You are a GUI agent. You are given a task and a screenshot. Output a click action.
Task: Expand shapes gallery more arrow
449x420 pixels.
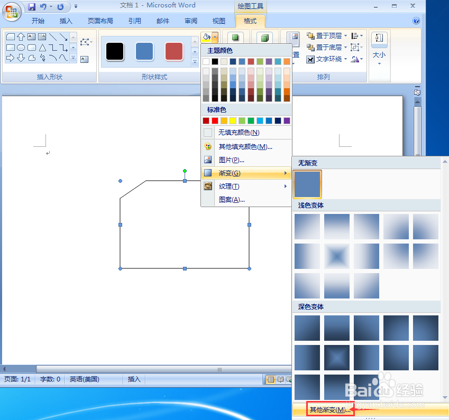coord(74,58)
